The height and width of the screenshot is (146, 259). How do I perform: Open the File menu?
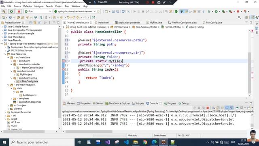[3, 6]
